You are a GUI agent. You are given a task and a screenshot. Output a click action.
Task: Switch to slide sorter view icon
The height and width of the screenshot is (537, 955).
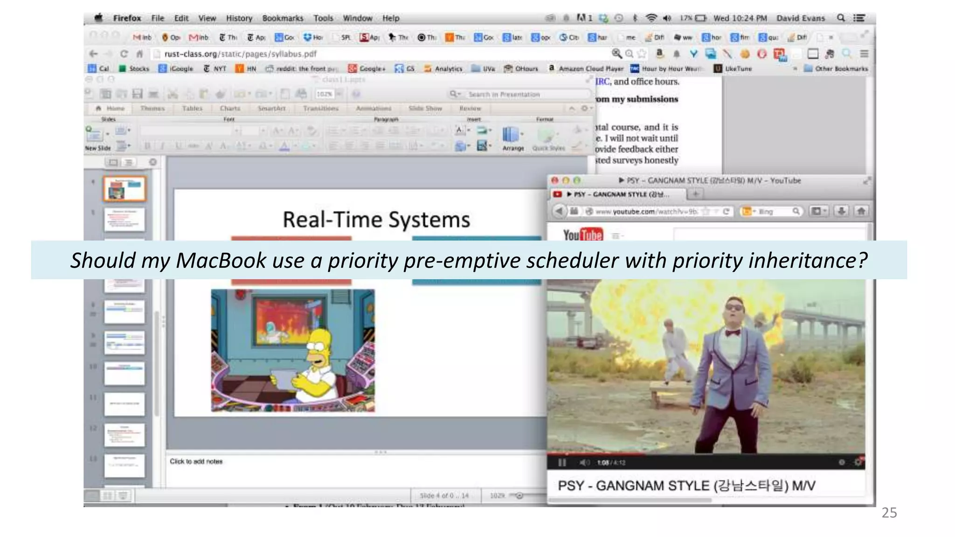click(x=108, y=496)
